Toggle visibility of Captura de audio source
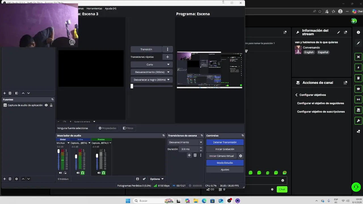Image resolution: width=363 pixels, height=204 pixels. (x=46, y=105)
